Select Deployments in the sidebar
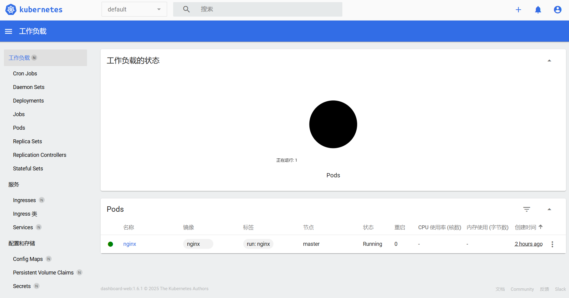The height and width of the screenshot is (298, 569). (x=28, y=101)
